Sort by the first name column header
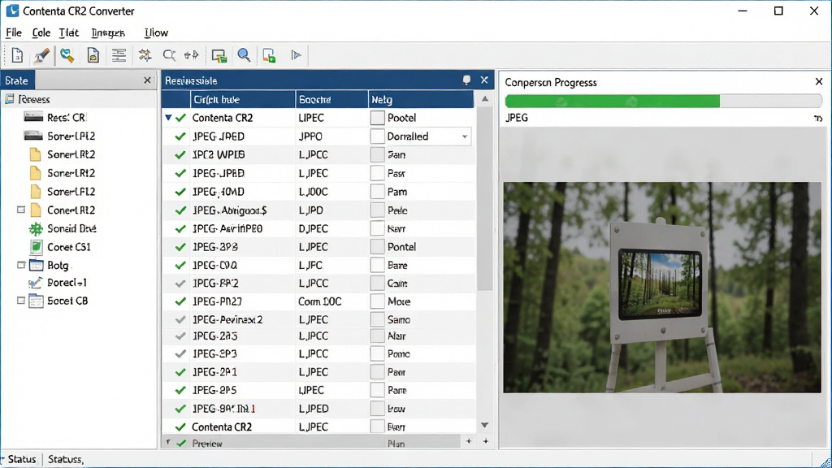This screenshot has height=468, width=832. tap(242, 99)
